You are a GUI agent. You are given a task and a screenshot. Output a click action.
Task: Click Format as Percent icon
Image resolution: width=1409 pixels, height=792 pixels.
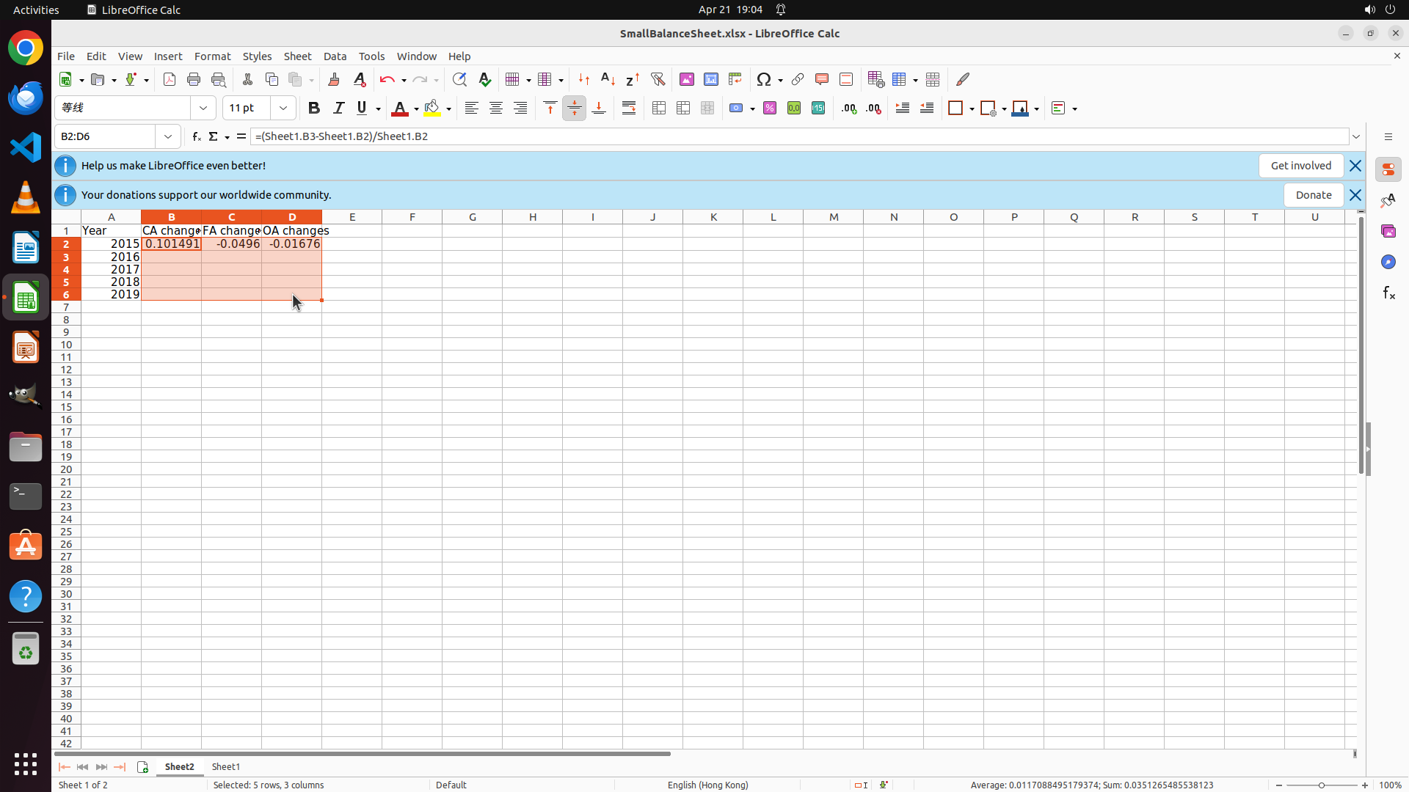click(x=770, y=109)
